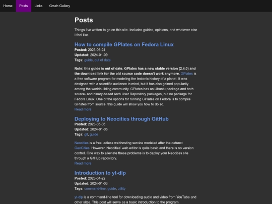272x204 pixels.
Task: Open the Home navigation item
Action: click(8, 6)
